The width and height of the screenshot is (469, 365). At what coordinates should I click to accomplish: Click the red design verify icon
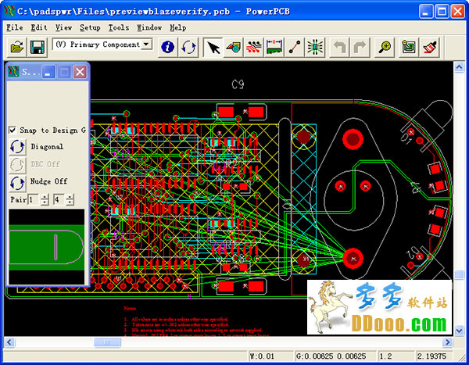[x=429, y=47]
